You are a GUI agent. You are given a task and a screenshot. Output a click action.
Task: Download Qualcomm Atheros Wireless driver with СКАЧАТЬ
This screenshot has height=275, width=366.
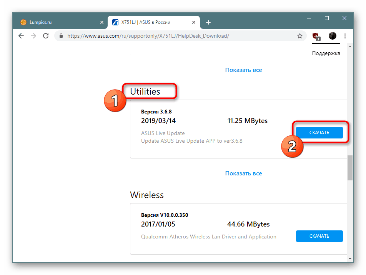pos(319,236)
